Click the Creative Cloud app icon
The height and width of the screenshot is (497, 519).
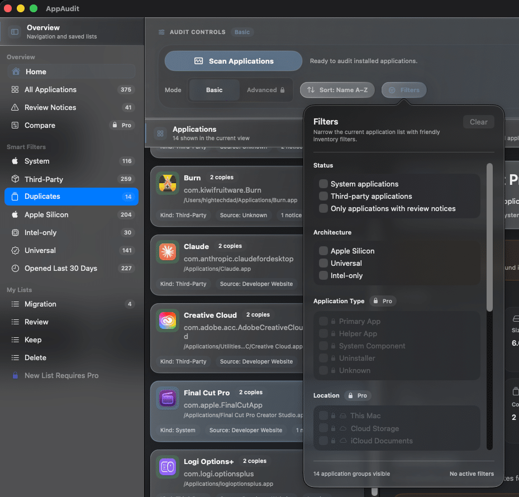pyautogui.click(x=168, y=321)
